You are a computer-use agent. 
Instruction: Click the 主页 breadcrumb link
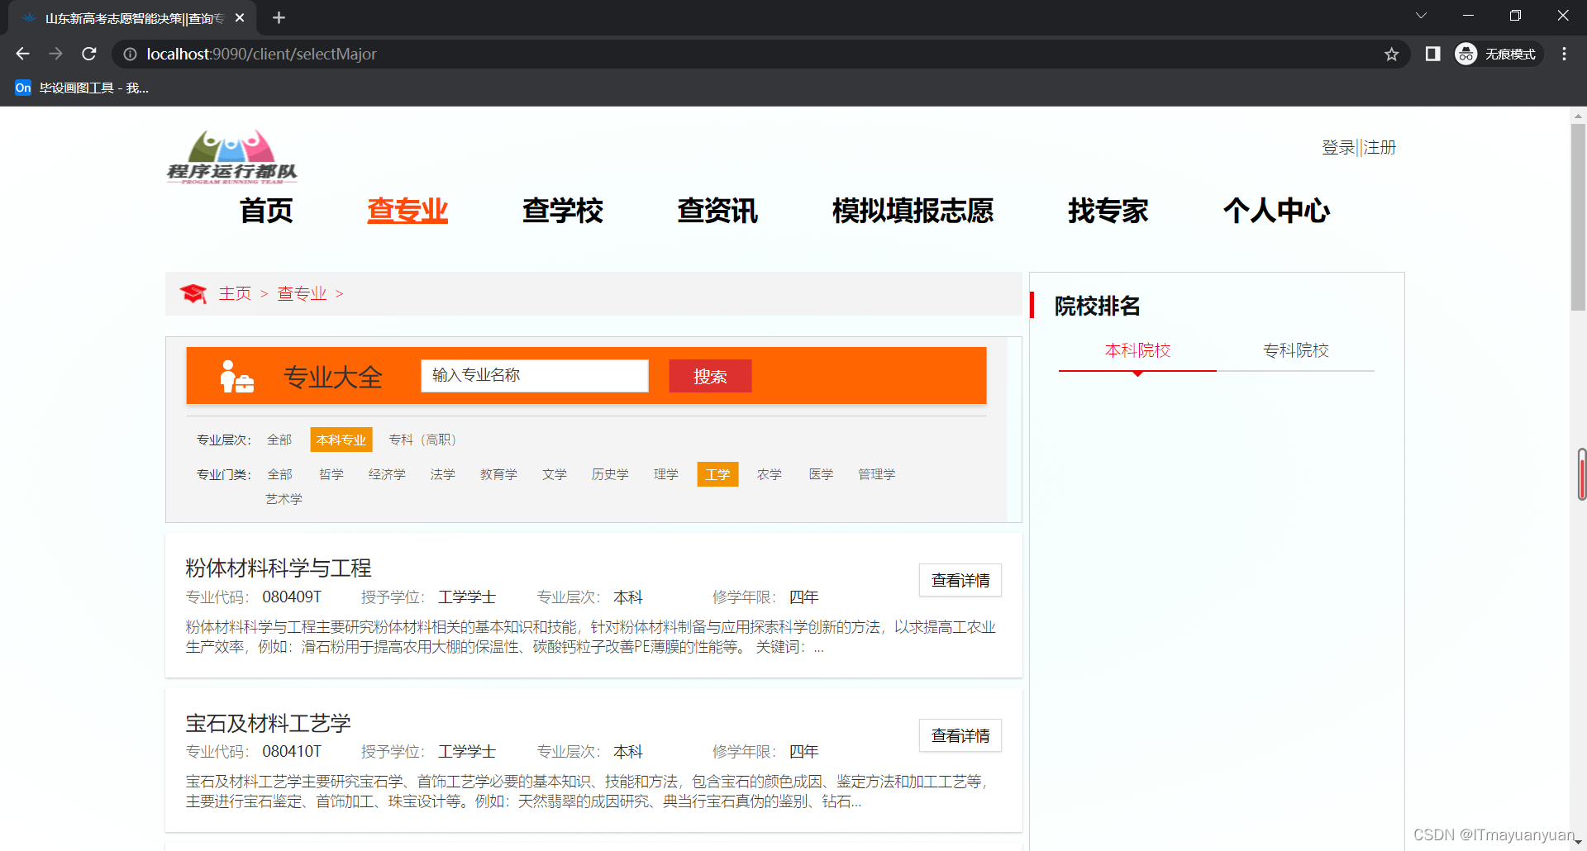(x=235, y=293)
